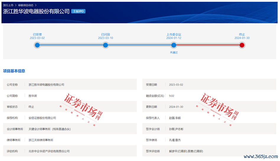This screenshot has width=280, height=161.
Task: Select the 保荐代表人 value 赵磊,李超
Action: pyautogui.click(x=175, y=118)
